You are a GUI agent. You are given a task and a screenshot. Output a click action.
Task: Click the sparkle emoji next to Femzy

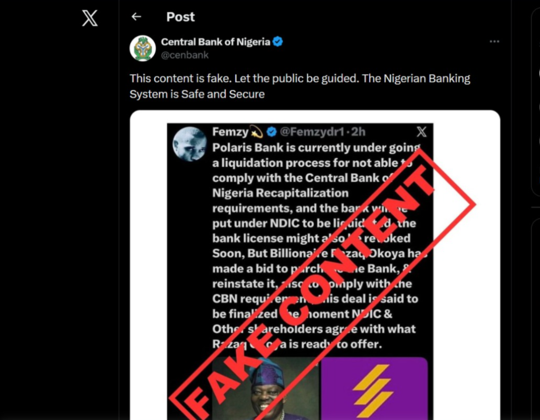257,132
